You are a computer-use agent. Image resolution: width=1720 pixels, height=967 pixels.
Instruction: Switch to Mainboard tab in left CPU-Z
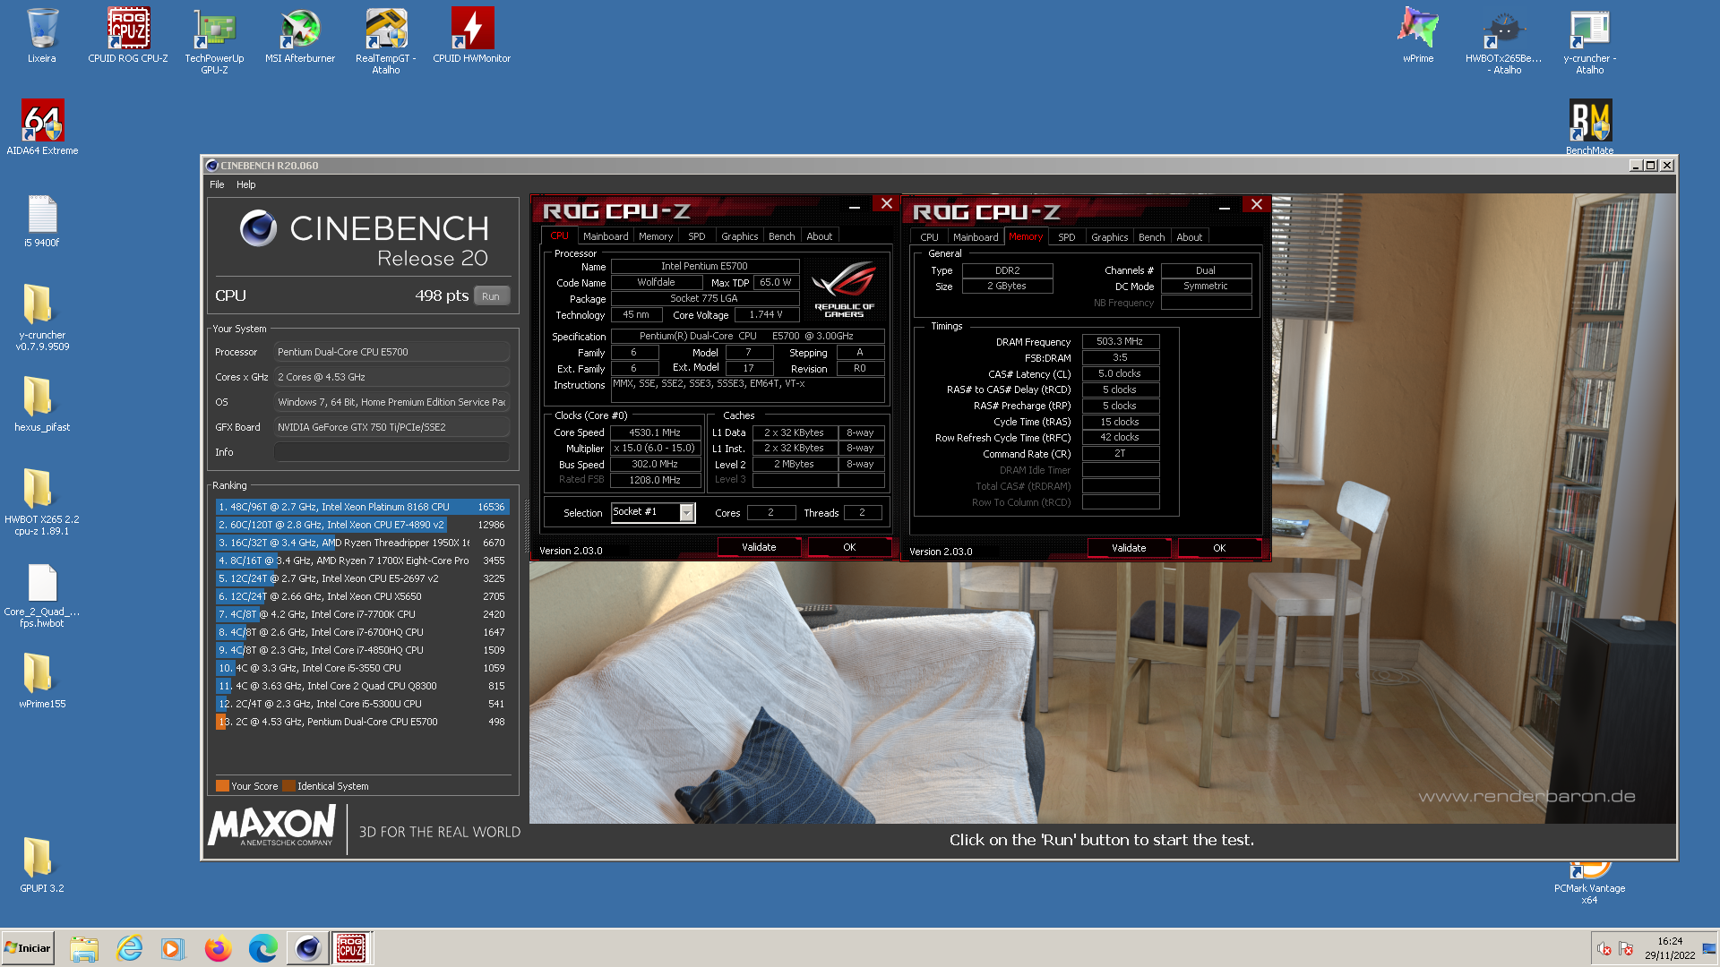pos(606,236)
